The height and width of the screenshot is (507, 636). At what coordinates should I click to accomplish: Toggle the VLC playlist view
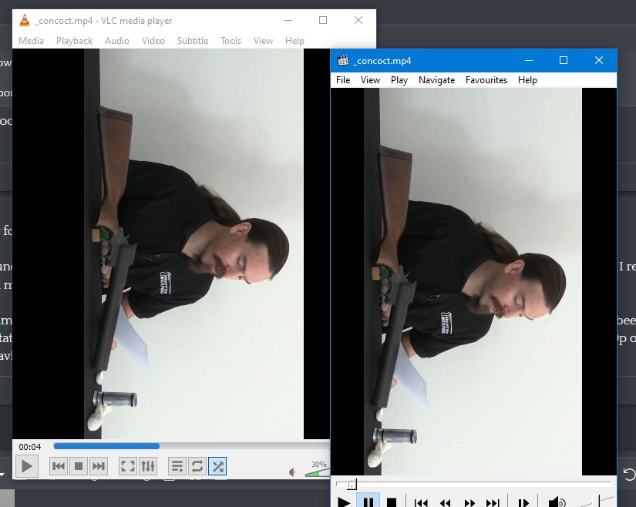(177, 466)
